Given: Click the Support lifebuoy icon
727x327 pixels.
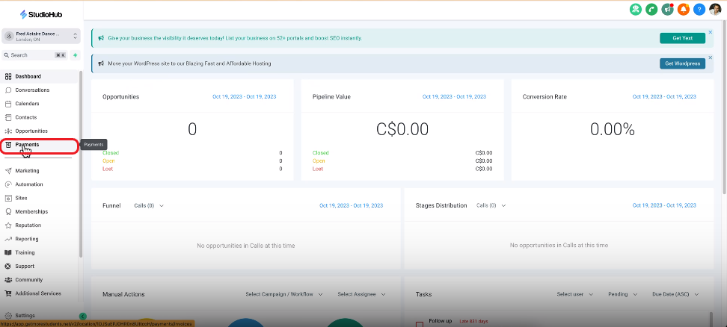Looking at the screenshot, I should (x=8, y=267).
